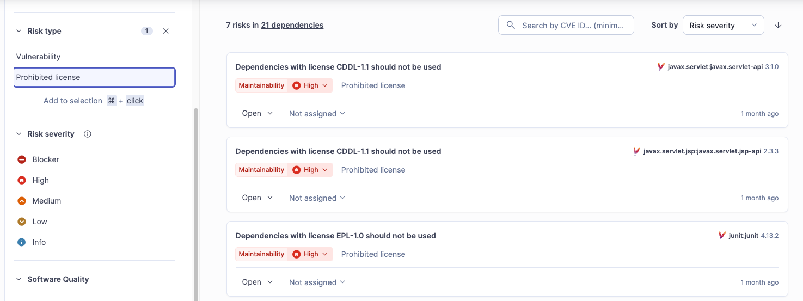The width and height of the screenshot is (803, 301).
Task: Open the Sort by Risk severity dropdown
Action: pos(722,25)
